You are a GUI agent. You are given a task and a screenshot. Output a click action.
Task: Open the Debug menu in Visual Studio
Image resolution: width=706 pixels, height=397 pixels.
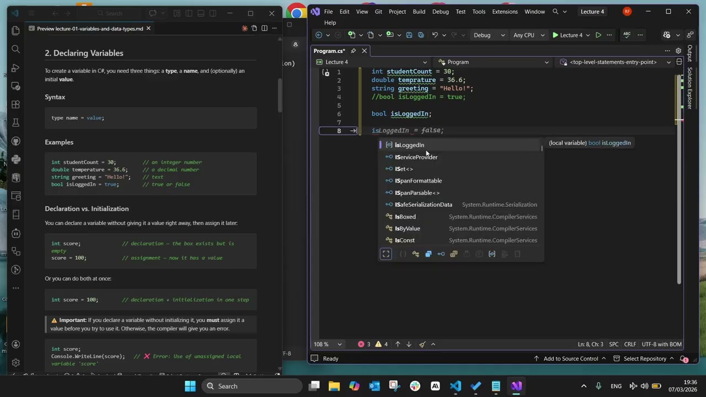pos(440,12)
